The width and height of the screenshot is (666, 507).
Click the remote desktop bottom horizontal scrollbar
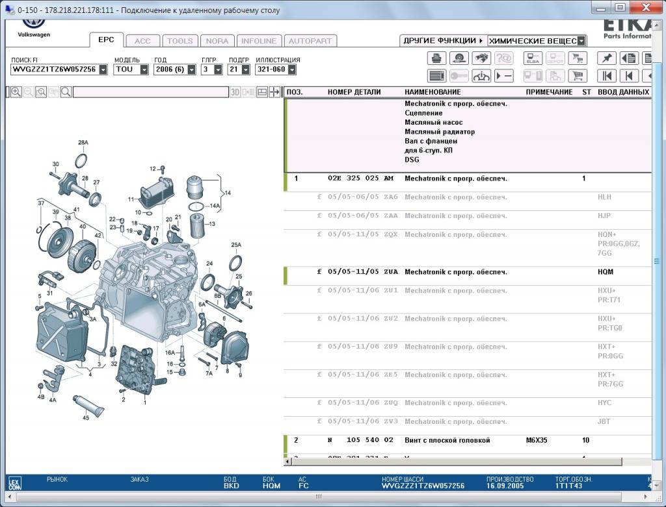pos(319,497)
